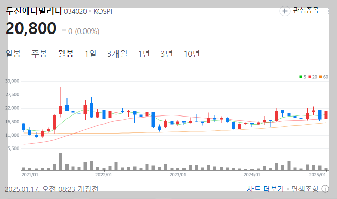Click the 두산에너빌리티 stock name
Screen dimensions: 337x199
[33, 11]
